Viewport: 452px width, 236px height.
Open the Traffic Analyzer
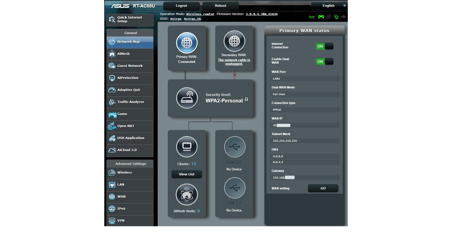130,102
